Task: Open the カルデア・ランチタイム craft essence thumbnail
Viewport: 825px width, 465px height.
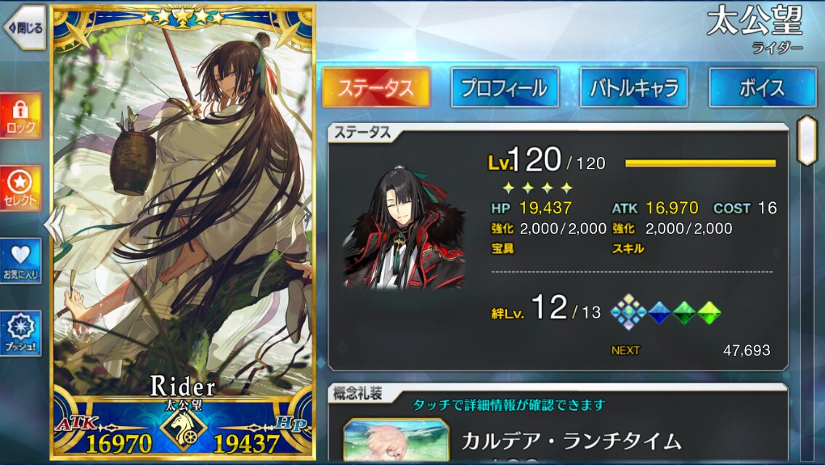Action: 396,441
